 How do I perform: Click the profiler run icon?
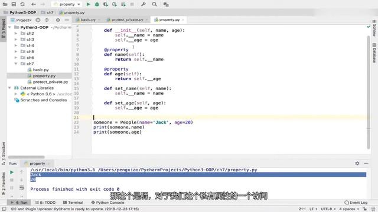click(115, 4)
